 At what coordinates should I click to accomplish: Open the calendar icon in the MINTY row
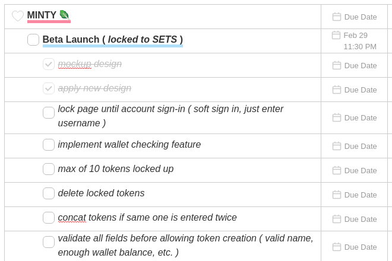[337, 17]
